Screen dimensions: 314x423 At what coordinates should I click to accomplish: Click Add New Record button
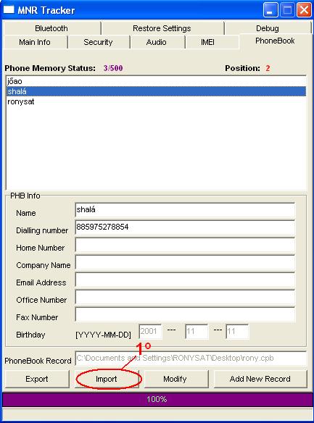click(260, 379)
